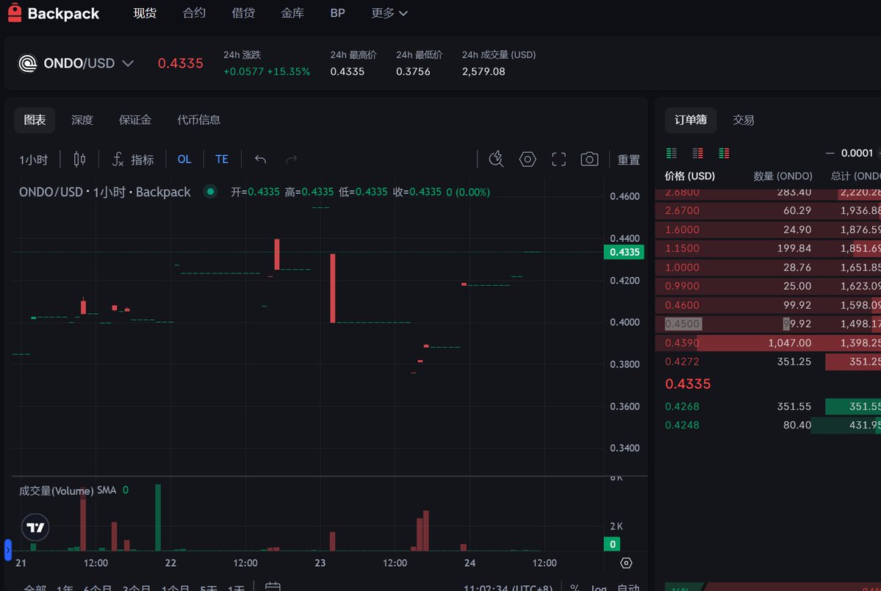This screenshot has height=591, width=881.
Task: Open the 现货 spot menu
Action: (x=145, y=13)
